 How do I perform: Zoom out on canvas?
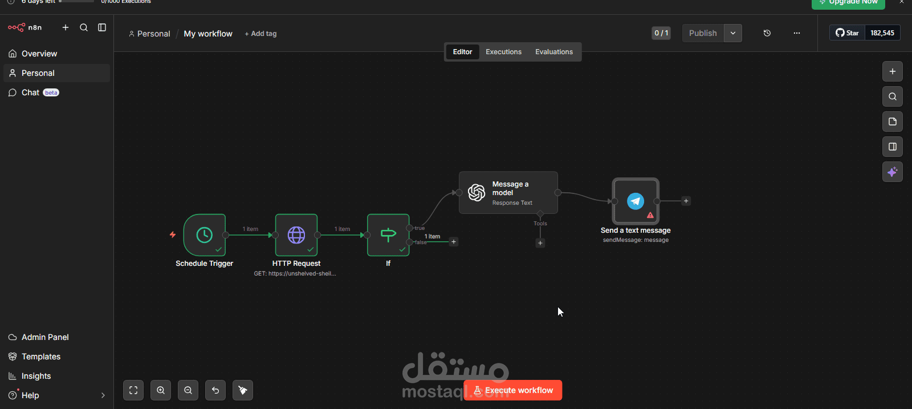(x=188, y=390)
